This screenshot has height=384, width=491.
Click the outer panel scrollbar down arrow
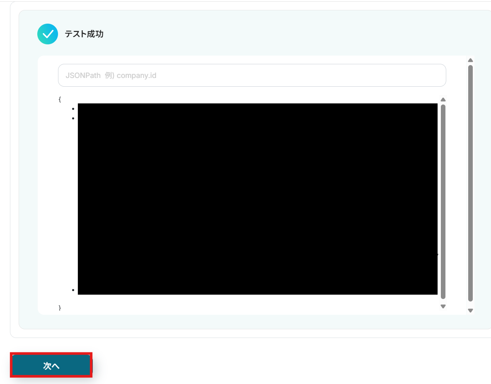coord(470,310)
